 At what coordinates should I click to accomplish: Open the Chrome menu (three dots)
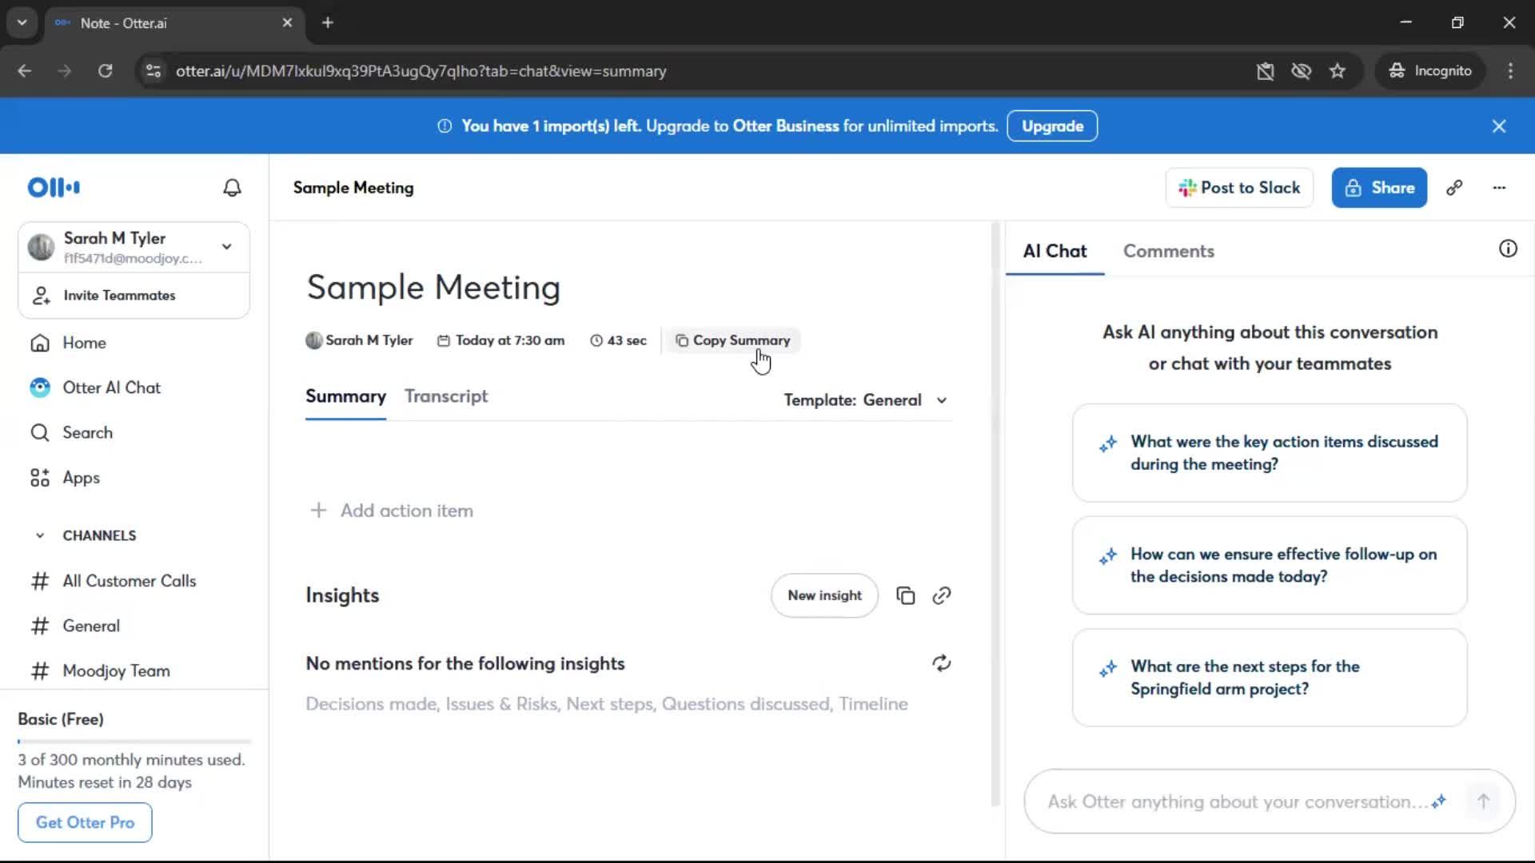pos(1510,71)
